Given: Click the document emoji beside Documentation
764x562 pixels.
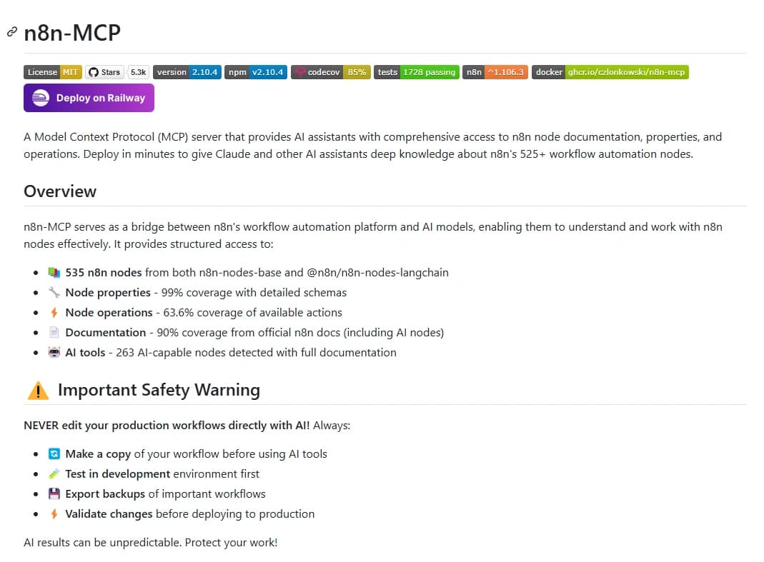Looking at the screenshot, I should 54,332.
